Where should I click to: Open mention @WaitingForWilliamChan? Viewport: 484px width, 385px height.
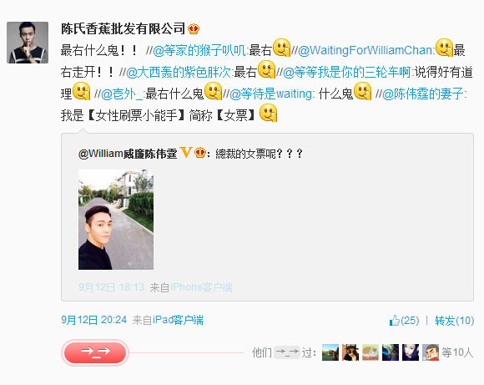(366, 50)
